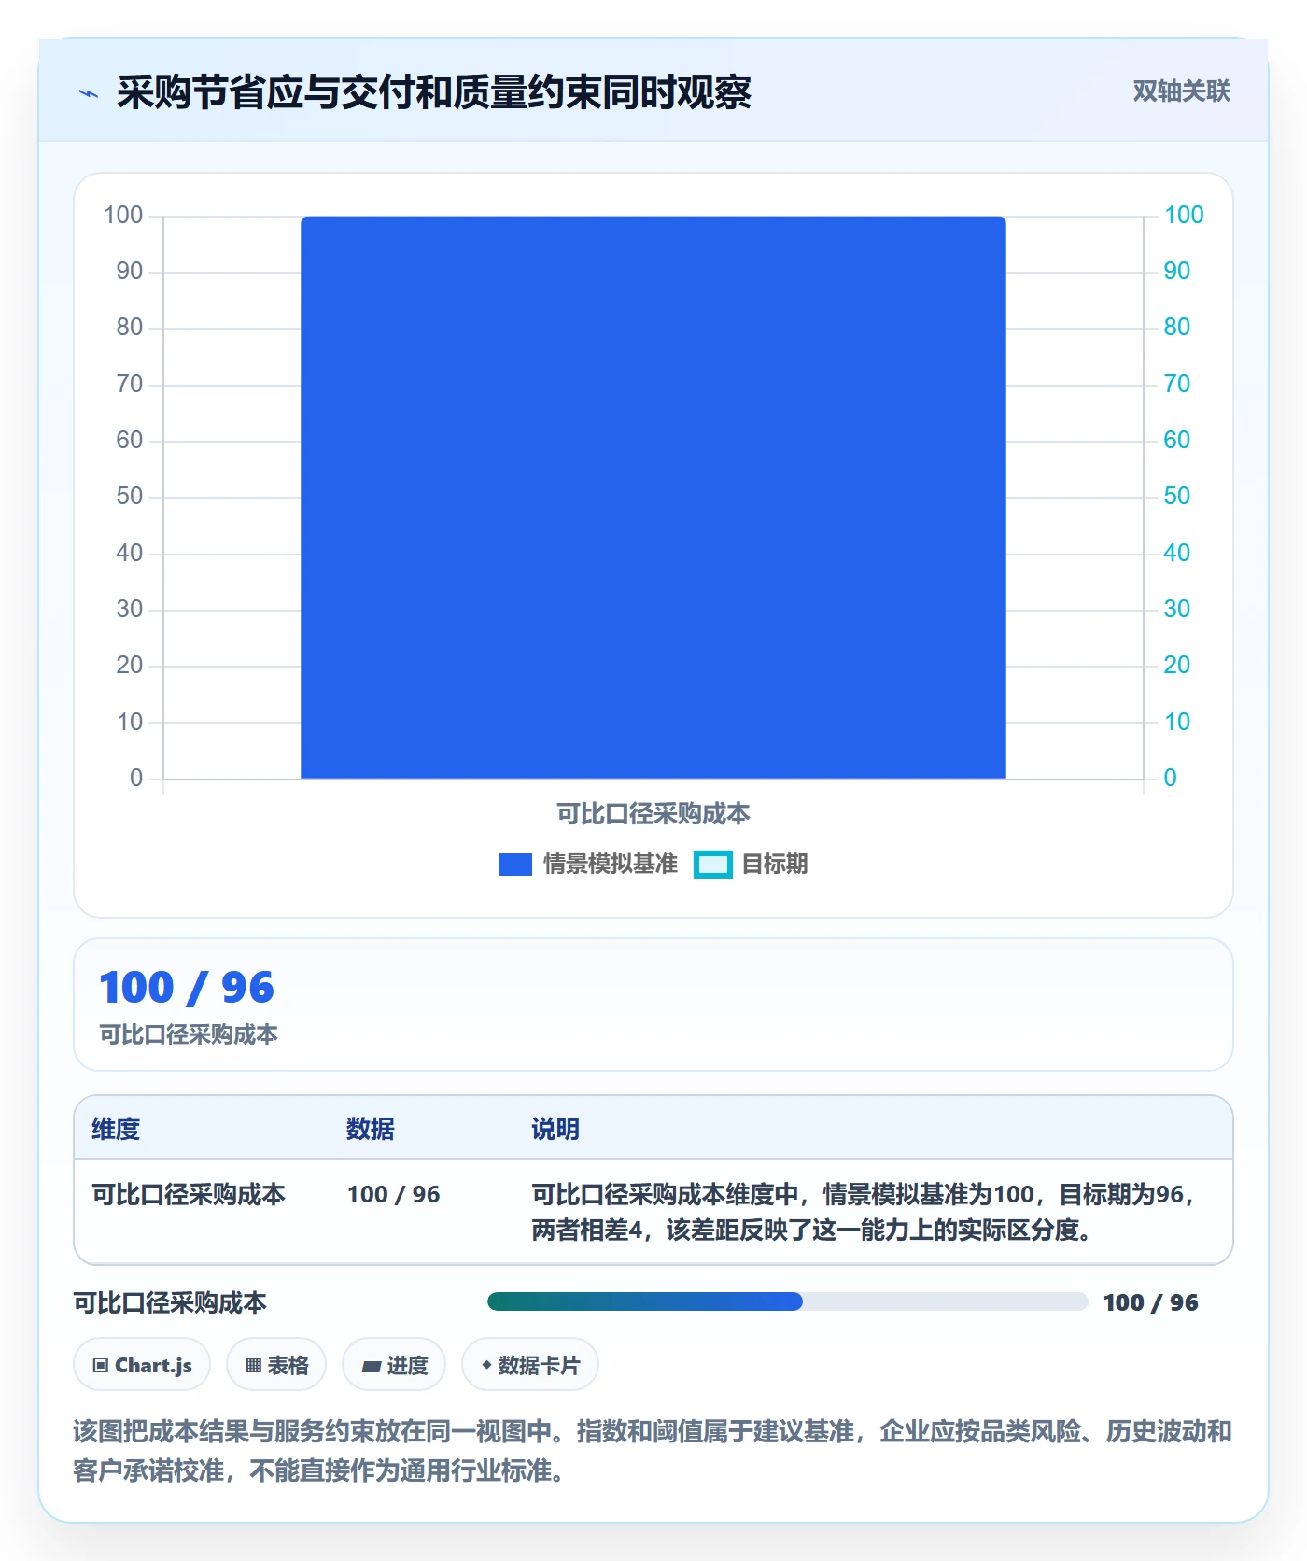Click the 可比口径采购成本 x-axis label
1307x1561 pixels.
(x=653, y=814)
